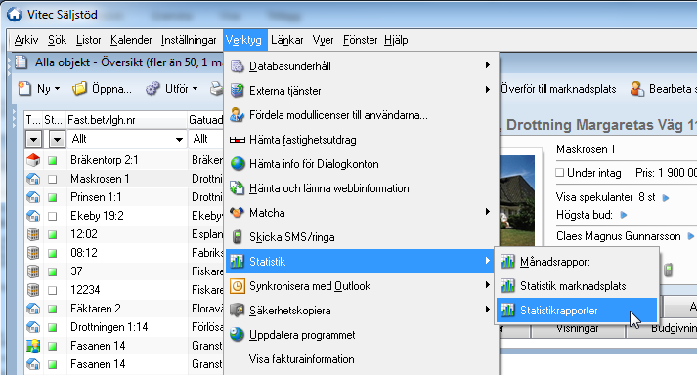The height and width of the screenshot is (375, 697).
Task: Open the Budgivning tab button
Action: [674, 329]
